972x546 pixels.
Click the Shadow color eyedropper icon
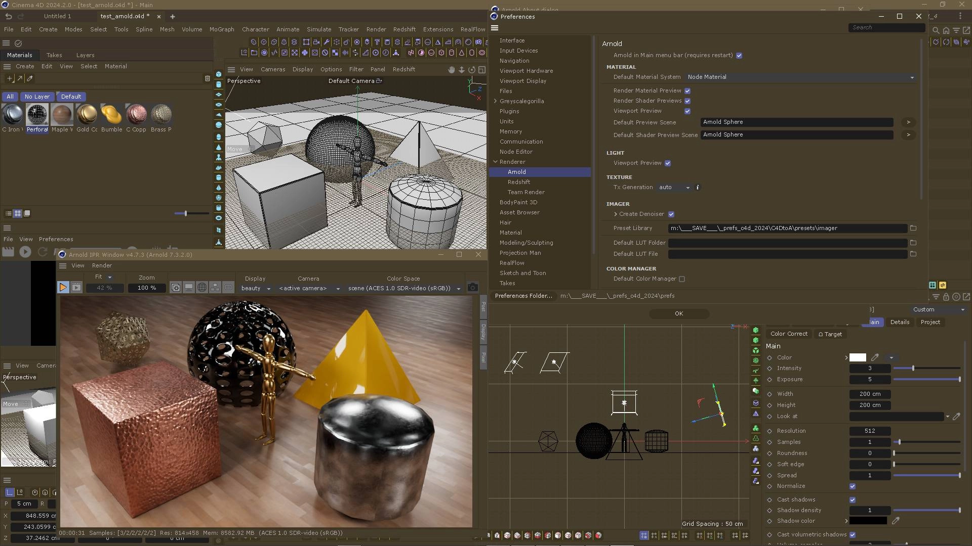896,521
